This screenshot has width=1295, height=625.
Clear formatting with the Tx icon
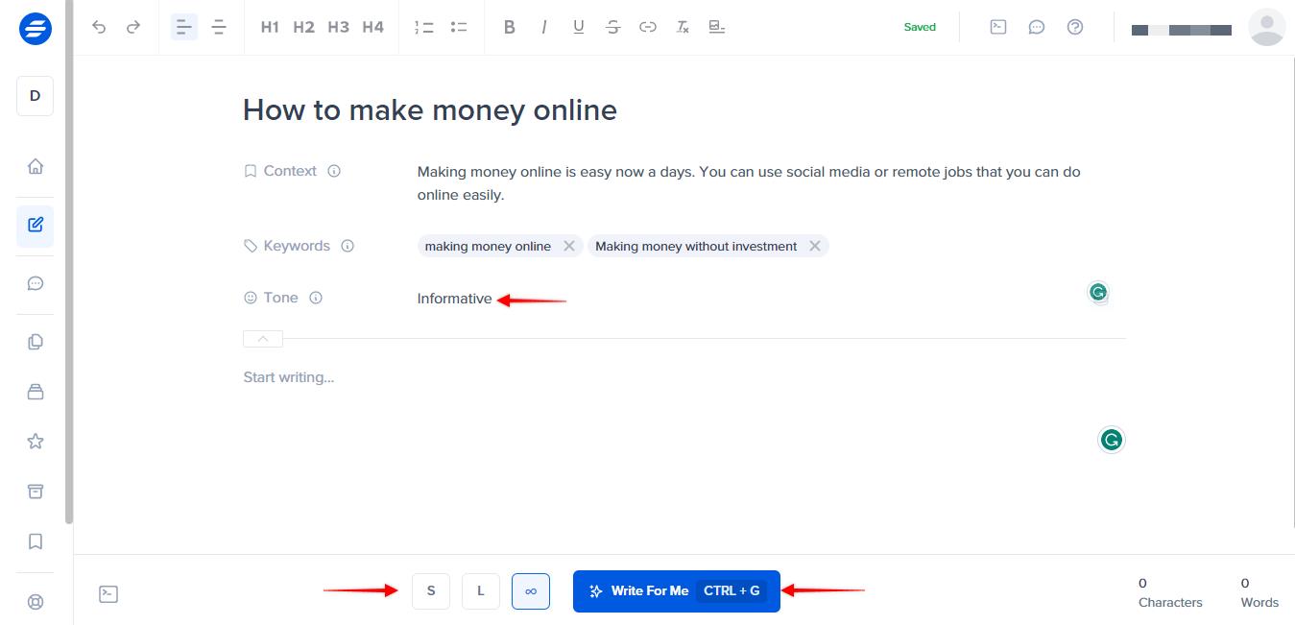(x=683, y=27)
